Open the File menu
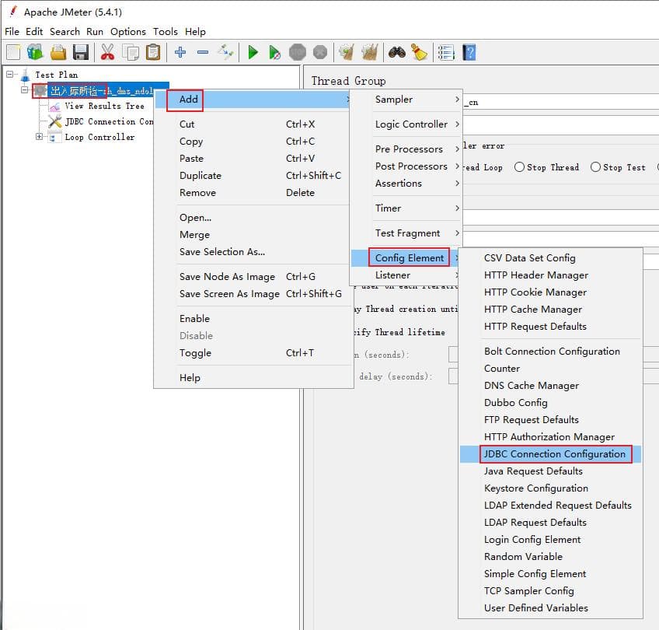This screenshot has width=659, height=630. 12,32
